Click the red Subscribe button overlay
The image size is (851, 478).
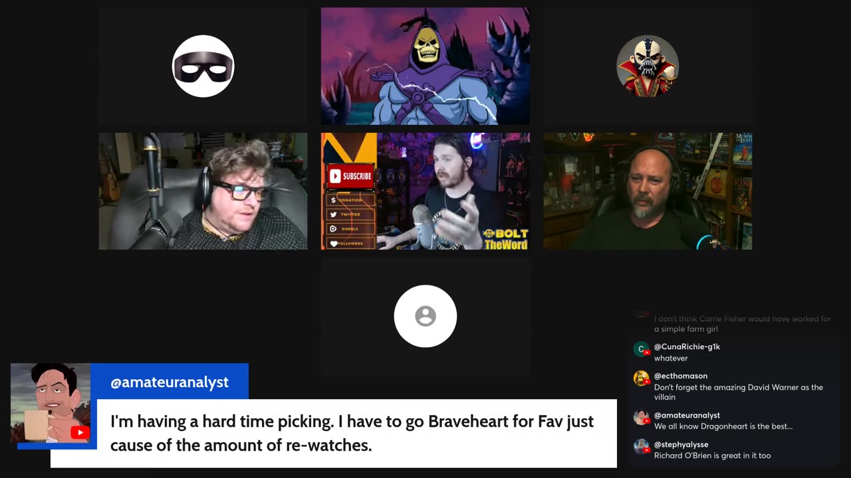[351, 176]
